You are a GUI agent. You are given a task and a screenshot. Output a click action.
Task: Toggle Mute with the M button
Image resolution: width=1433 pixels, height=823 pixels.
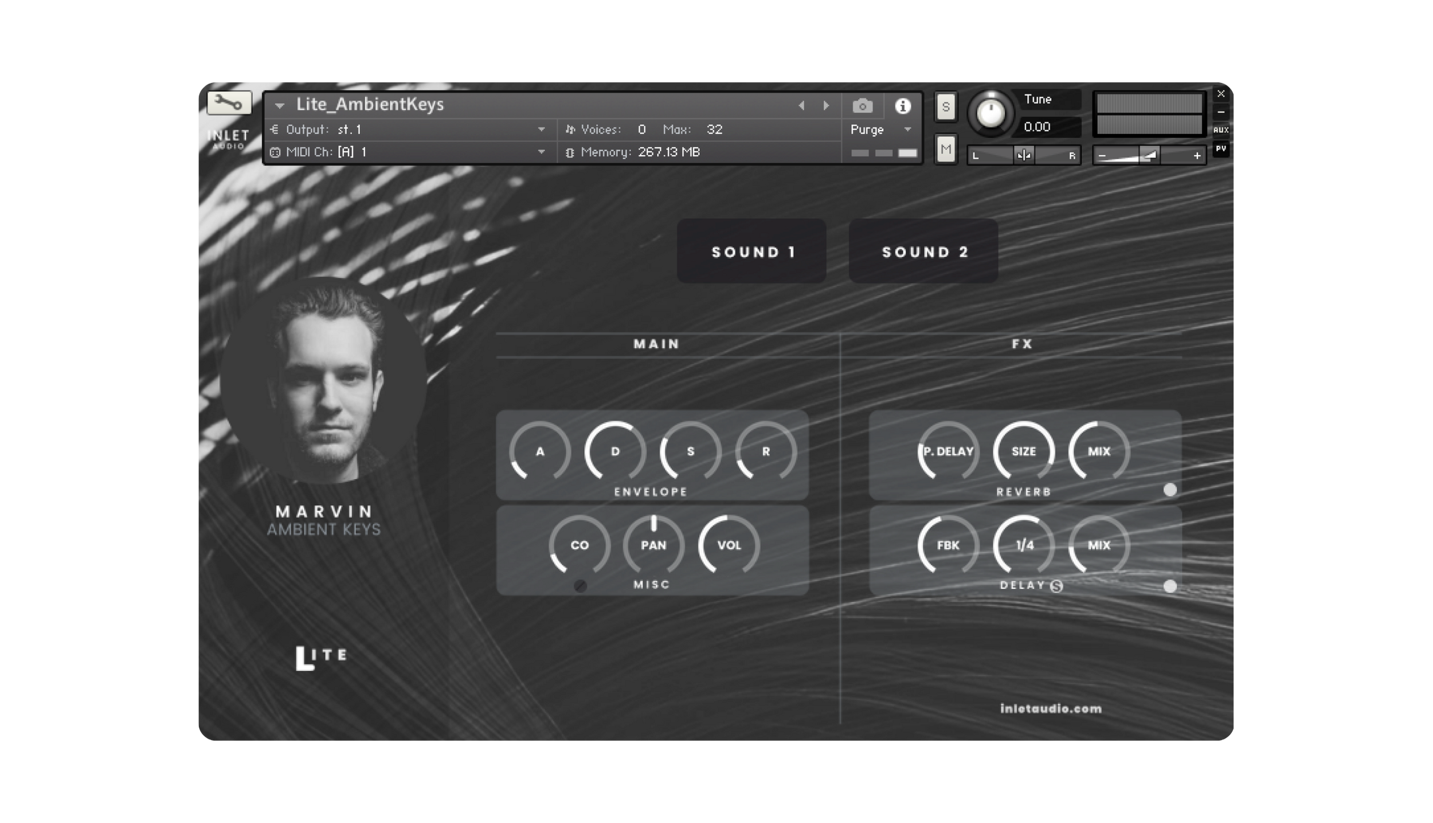coord(946,149)
